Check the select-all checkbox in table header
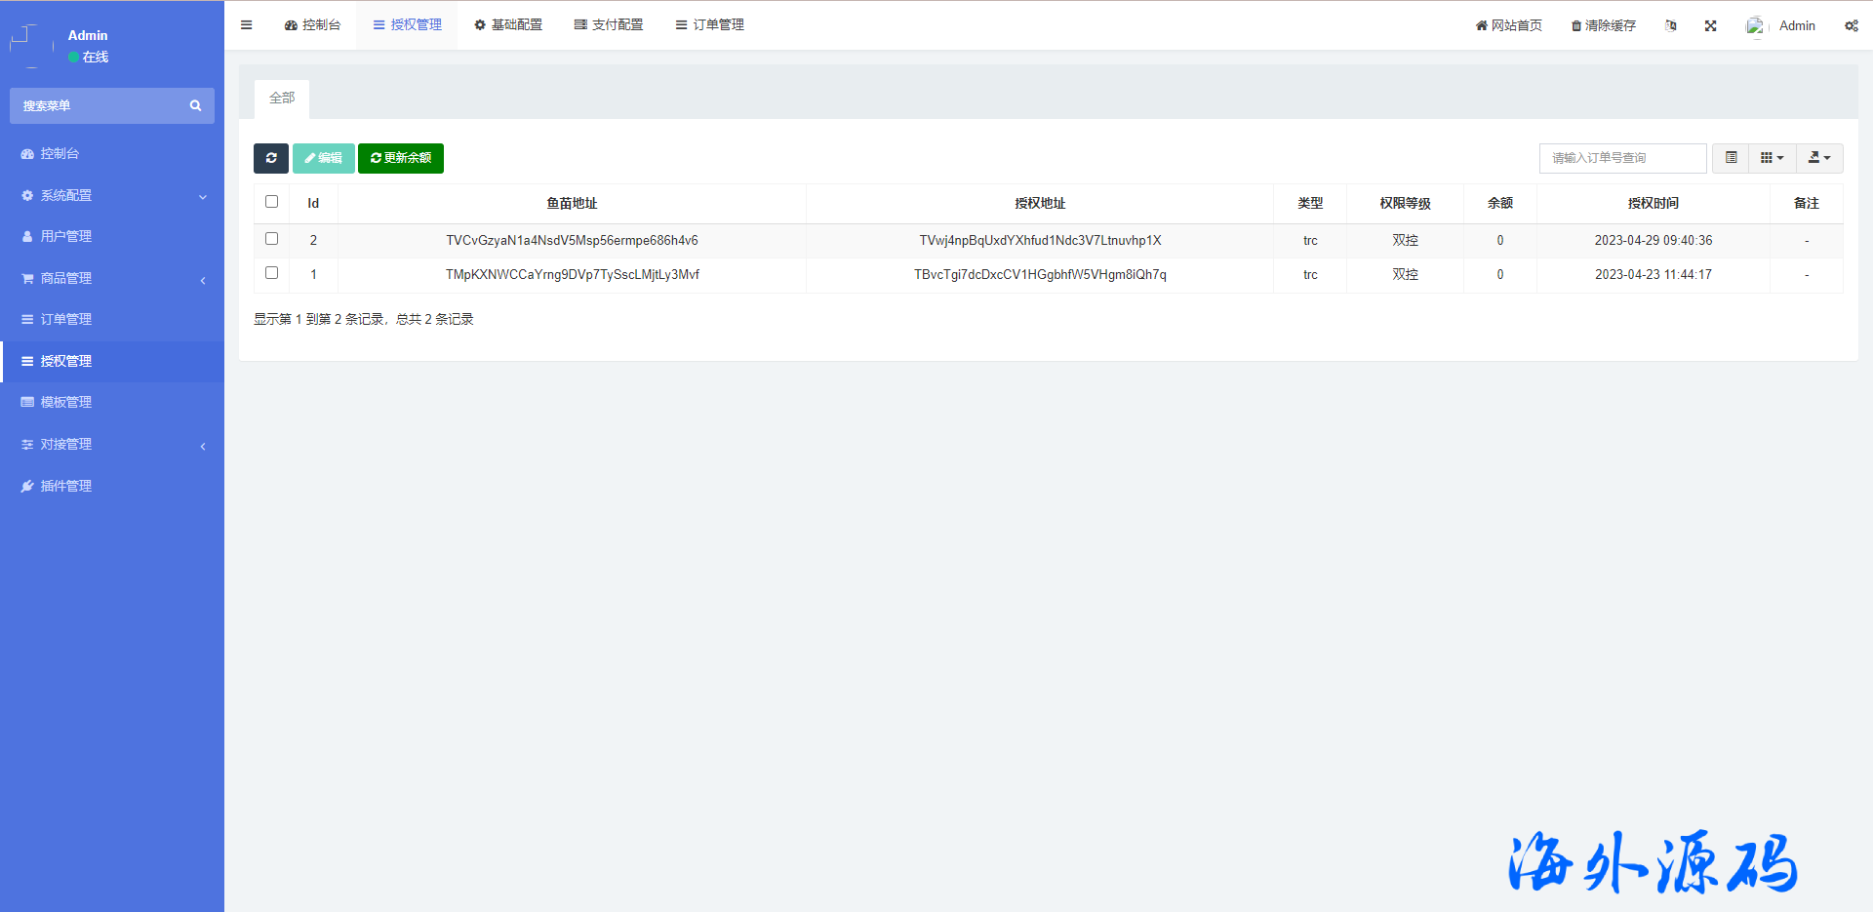This screenshot has height=912, width=1873. (x=272, y=202)
